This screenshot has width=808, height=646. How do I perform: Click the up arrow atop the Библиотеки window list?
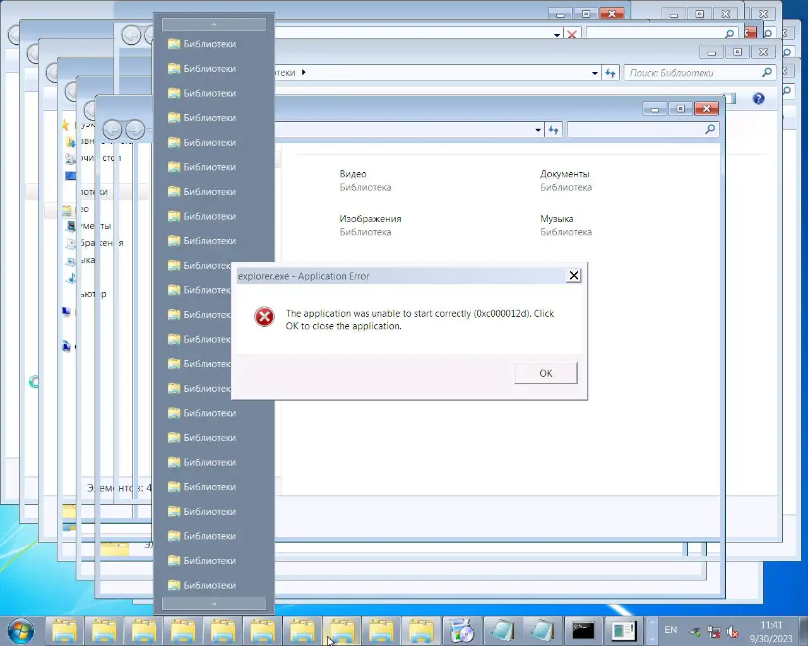[x=214, y=24]
